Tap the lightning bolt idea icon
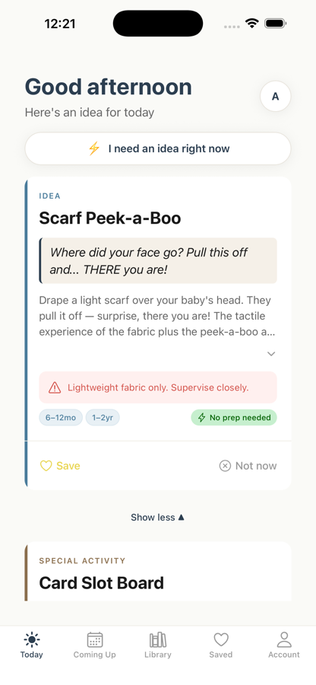The image size is (316, 685). pyautogui.click(x=94, y=148)
